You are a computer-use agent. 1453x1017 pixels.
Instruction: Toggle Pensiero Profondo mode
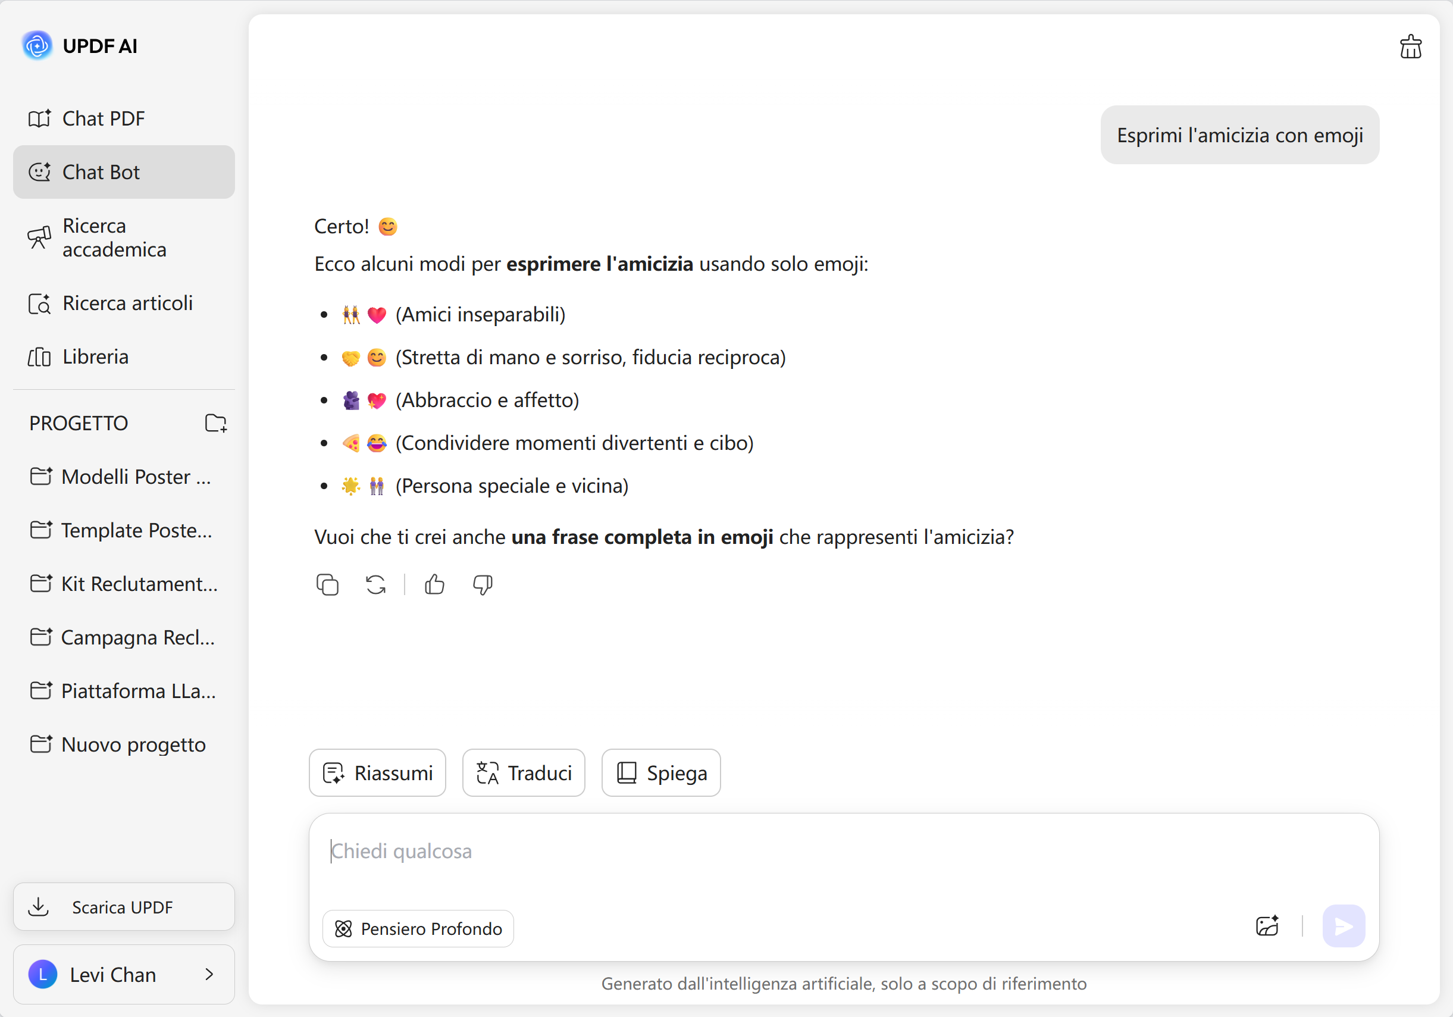pyautogui.click(x=418, y=928)
